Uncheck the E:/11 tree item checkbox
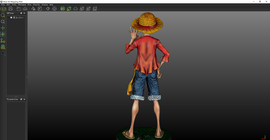This screenshot has width=270, height=140. (11, 17)
